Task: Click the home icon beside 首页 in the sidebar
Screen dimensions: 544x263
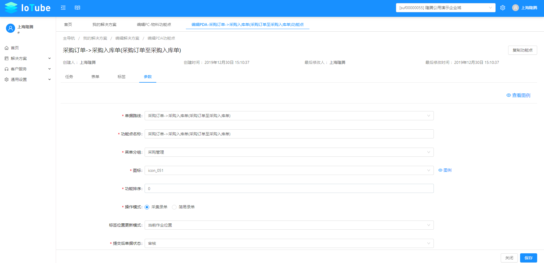Action: point(7,48)
